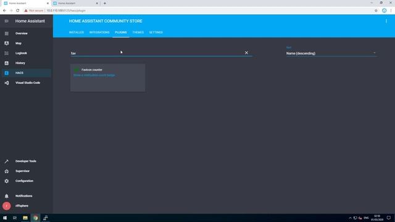
Task: Bookmark this page with the star icon
Action: [x=376, y=10]
